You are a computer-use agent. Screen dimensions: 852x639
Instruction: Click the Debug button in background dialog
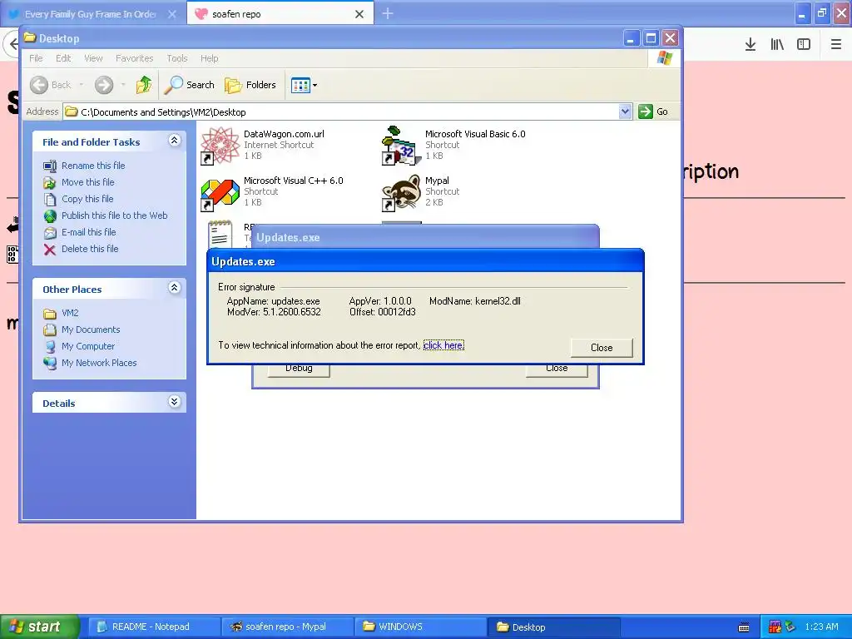pyautogui.click(x=299, y=369)
